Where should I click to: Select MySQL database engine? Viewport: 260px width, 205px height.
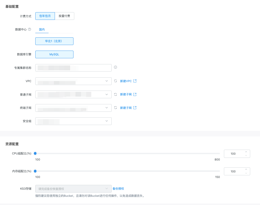54,55
